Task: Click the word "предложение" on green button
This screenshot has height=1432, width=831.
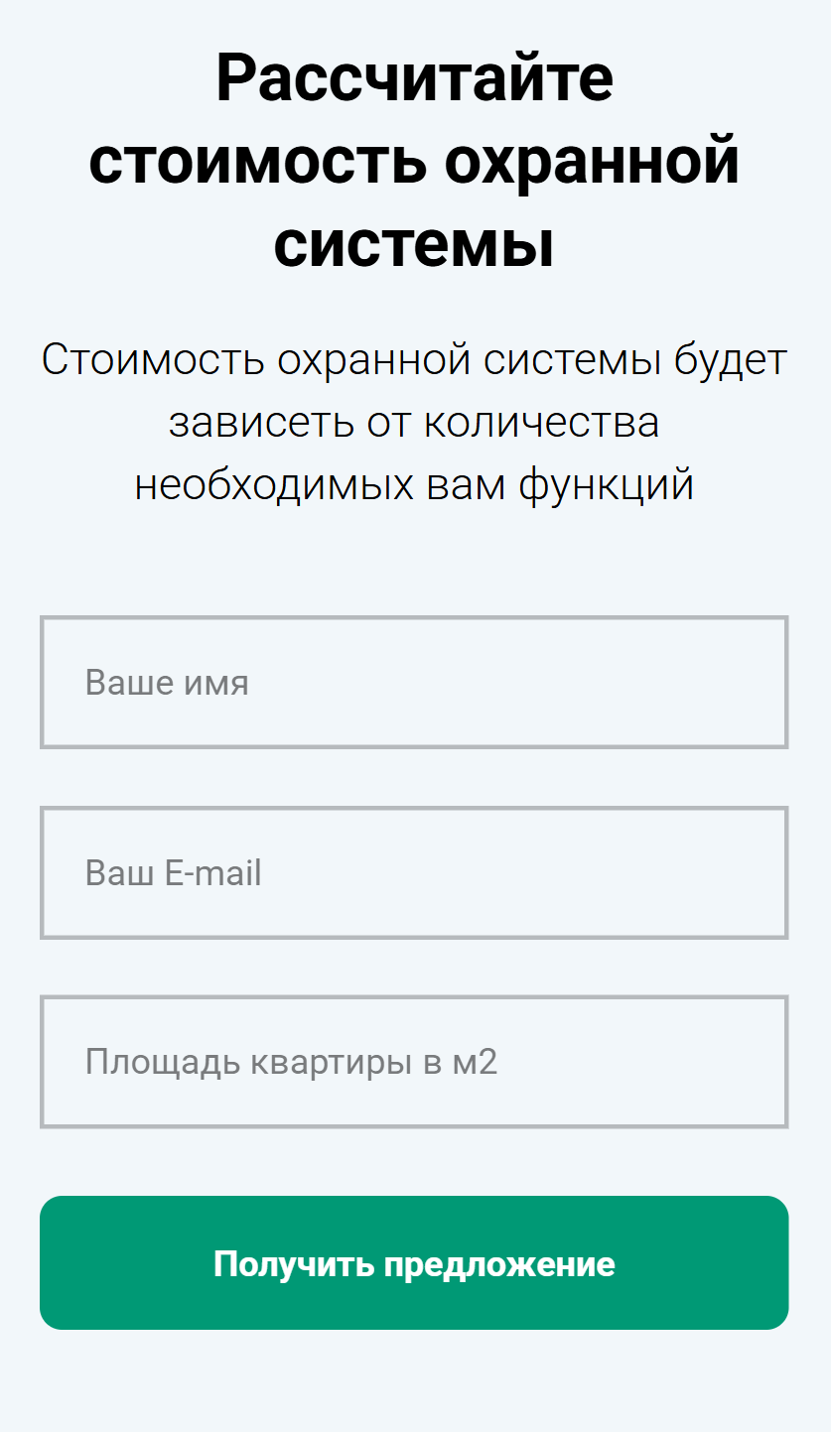Action: 498,1264
